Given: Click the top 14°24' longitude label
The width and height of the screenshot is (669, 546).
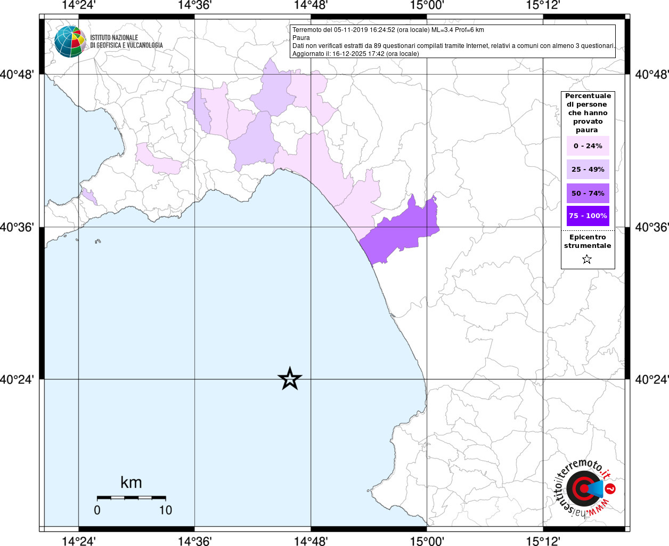Looking at the screenshot, I should tap(78, 5).
